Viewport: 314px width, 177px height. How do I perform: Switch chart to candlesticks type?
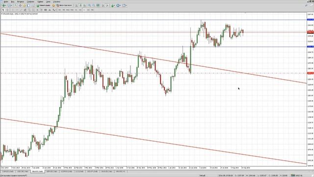(80, 5)
